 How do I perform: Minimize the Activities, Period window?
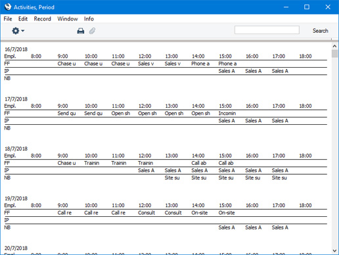click(286, 7)
